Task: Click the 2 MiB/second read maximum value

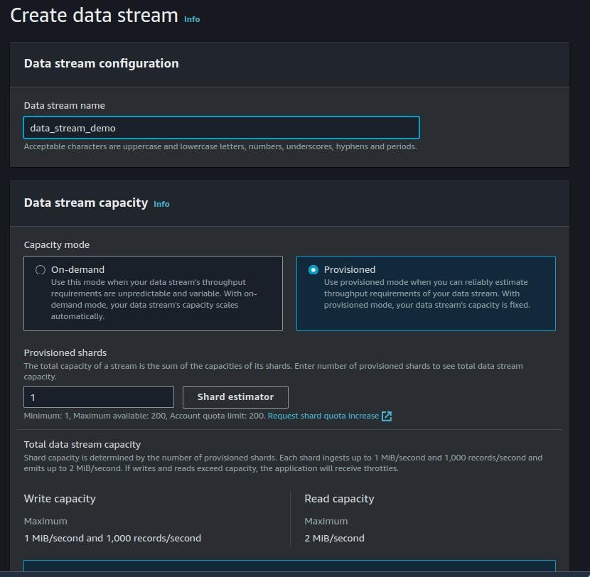Action: coord(334,538)
